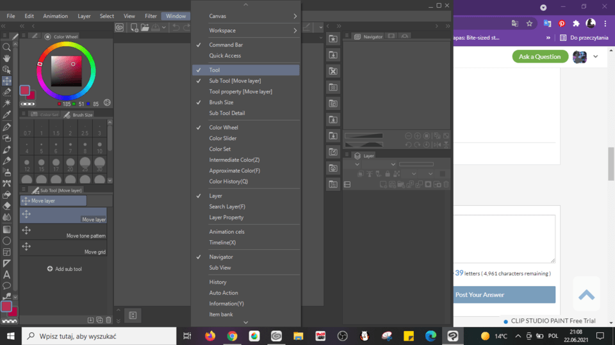
Task: Open Do przeczytania reading list
Action: point(584,38)
